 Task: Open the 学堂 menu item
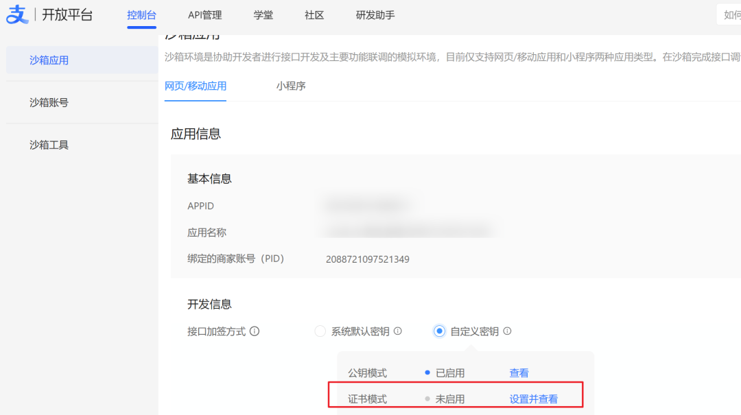[x=263, y=14]
